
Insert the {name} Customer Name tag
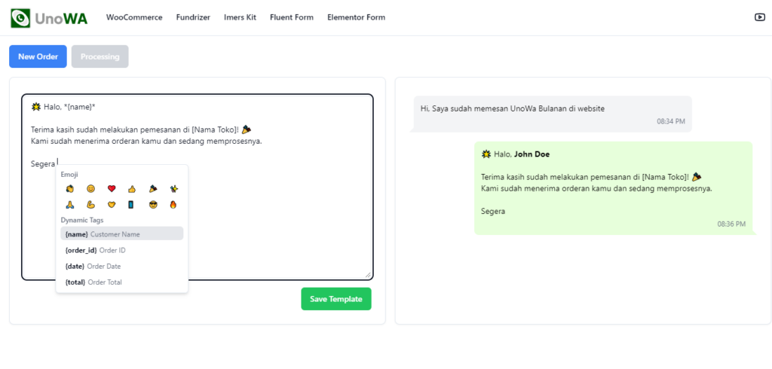121,234
